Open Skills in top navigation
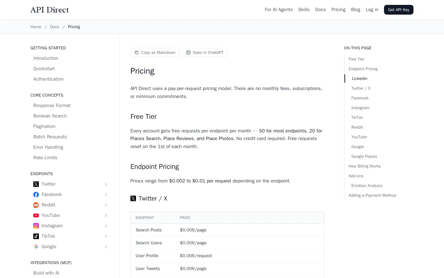The height and width of the screenshot is (278, 444). tap(304, 10)
